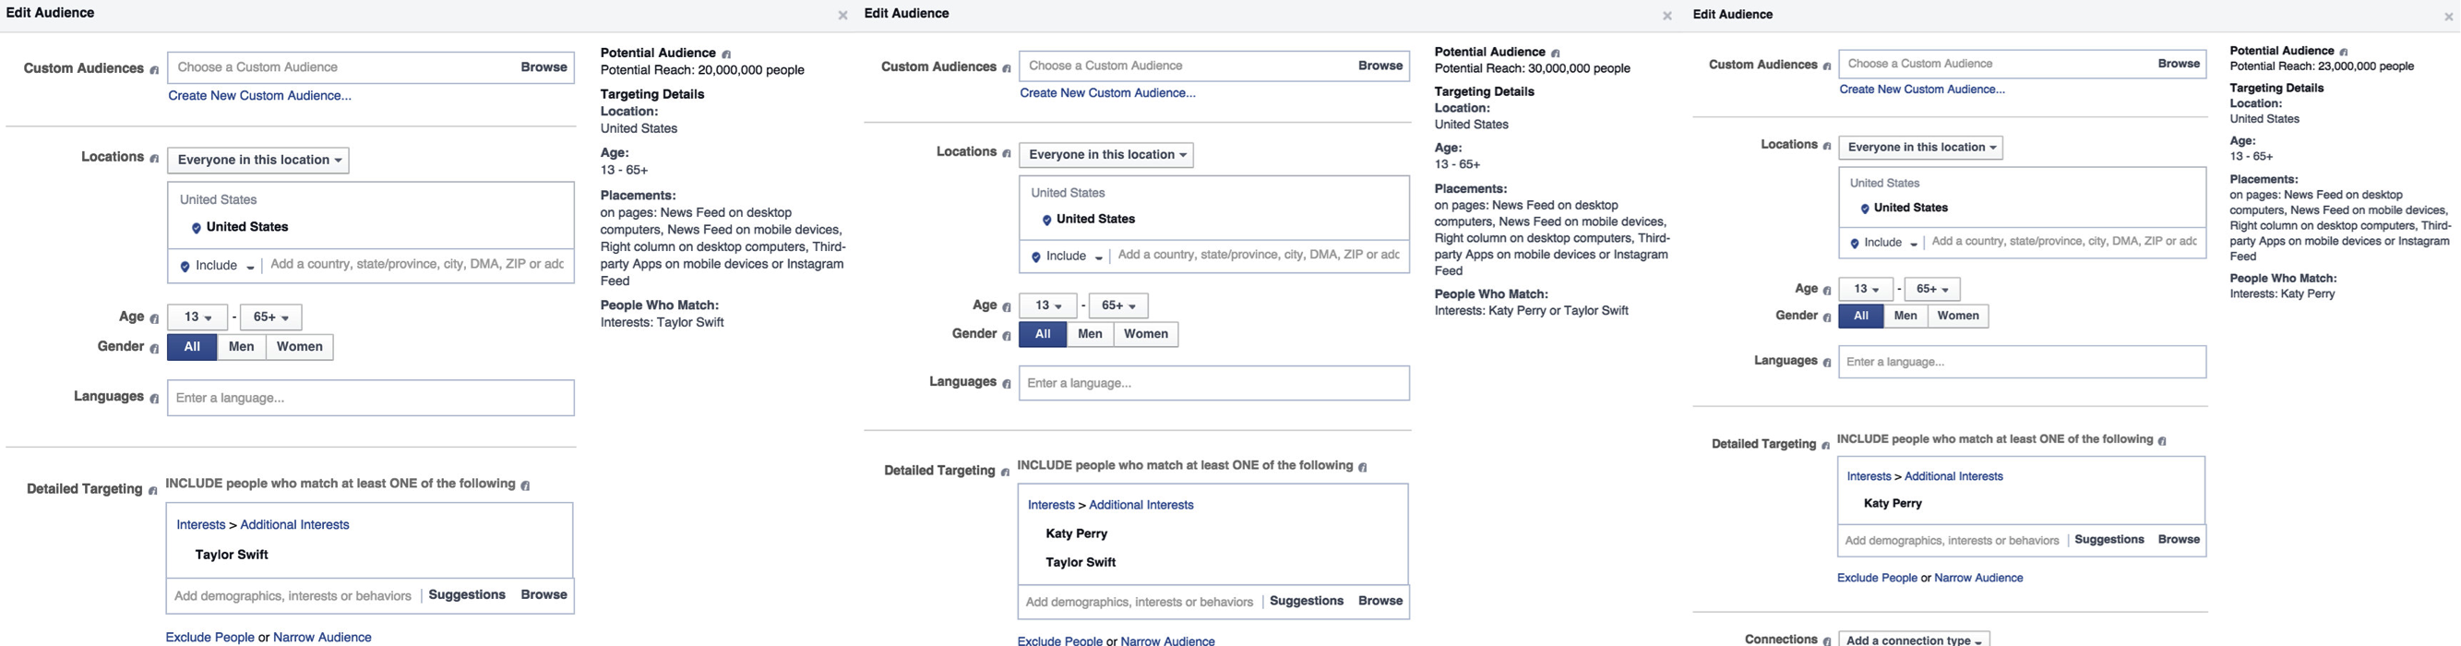Open Additional Interests breadcrumb above Katy Perry, right panel

1953,476
